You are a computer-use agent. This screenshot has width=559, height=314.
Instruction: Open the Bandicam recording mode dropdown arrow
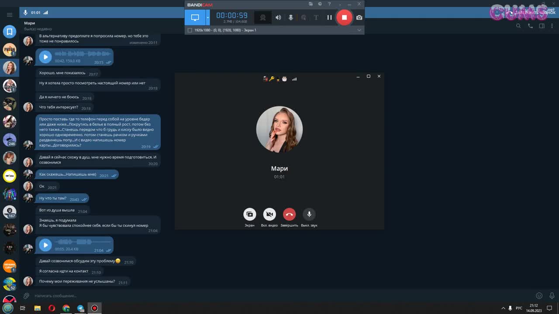pyautogui.click(x=208, y=17)
